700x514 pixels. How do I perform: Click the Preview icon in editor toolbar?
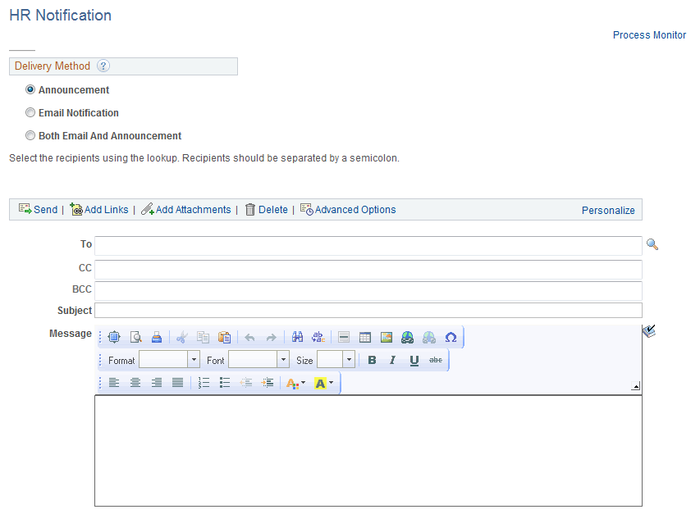click(135, 337)
